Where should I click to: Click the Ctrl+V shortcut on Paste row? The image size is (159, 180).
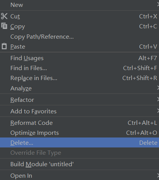(x=148, y=47)
